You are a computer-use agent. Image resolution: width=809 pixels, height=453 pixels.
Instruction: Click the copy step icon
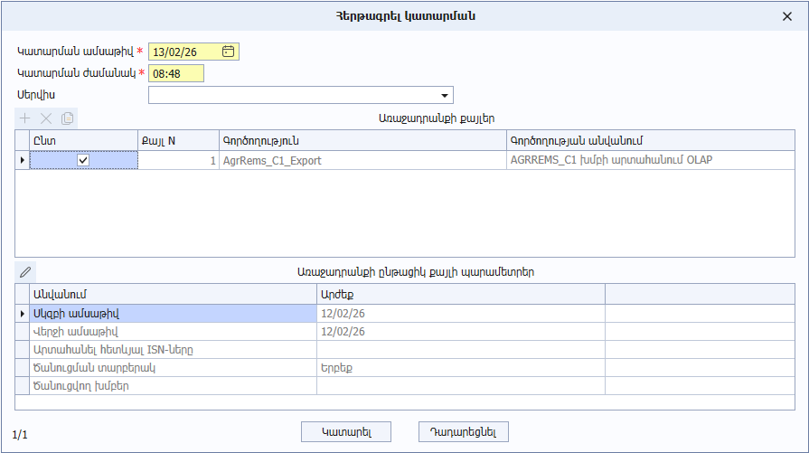coord(67,118)
